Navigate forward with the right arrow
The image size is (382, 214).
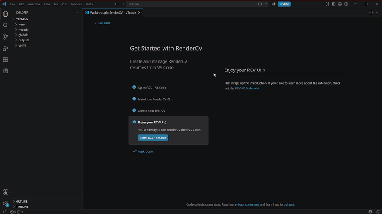123,4
